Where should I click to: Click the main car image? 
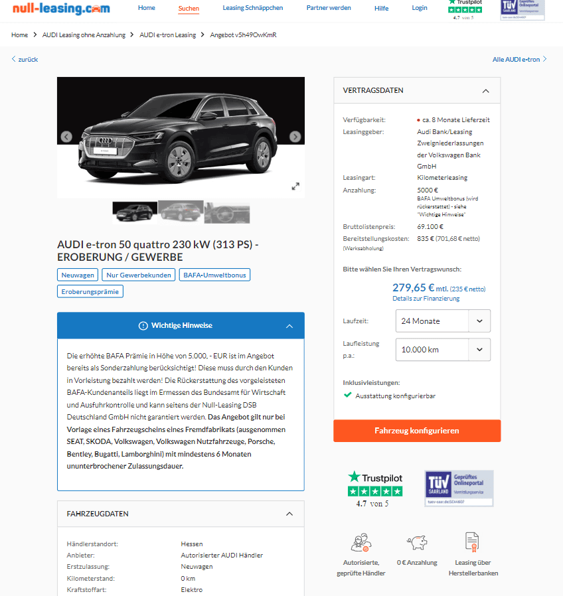tap(181, 137)
